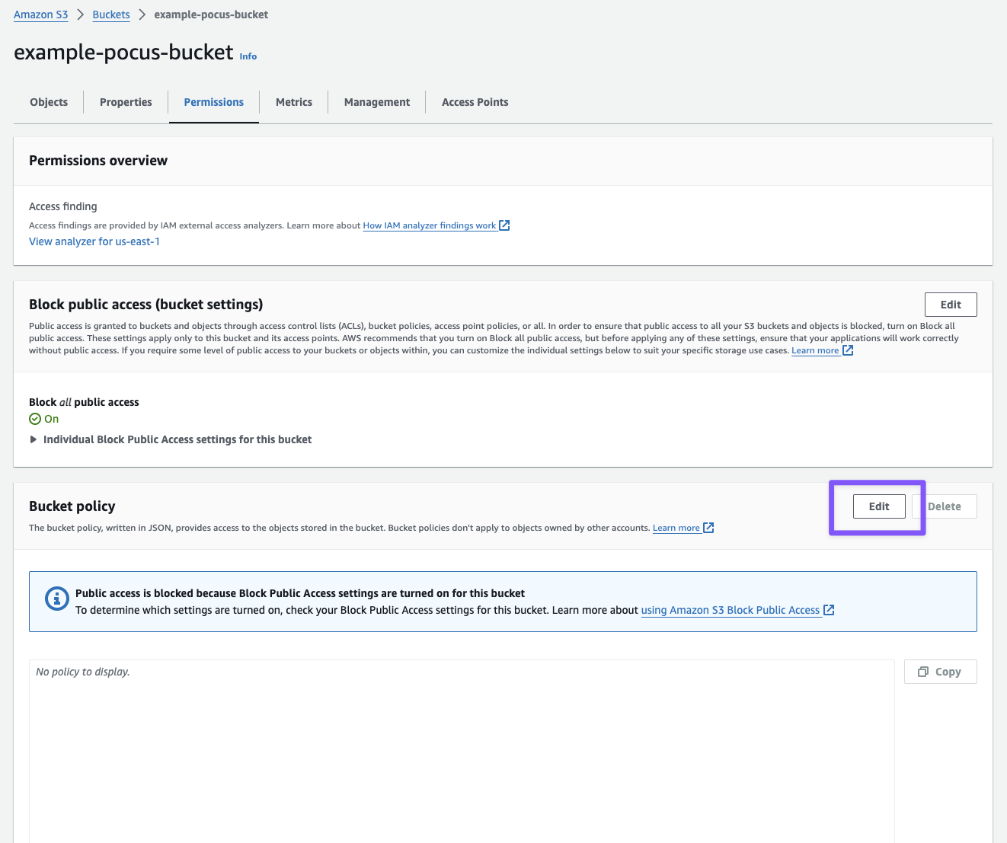Open the Objects tab
The height and width of the screenshot is (843, 1007).
point(49,102)
